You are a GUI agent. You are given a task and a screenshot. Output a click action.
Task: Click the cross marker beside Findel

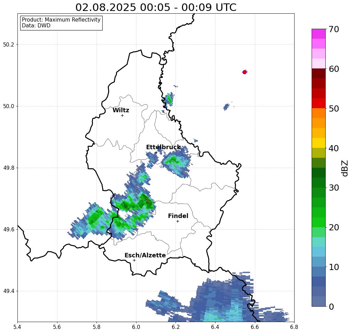point(178,221)
